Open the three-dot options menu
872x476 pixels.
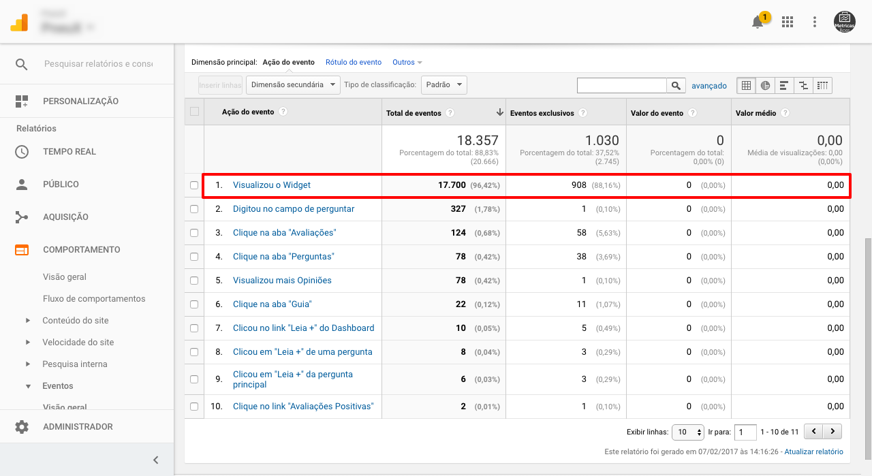coord(815,22)
